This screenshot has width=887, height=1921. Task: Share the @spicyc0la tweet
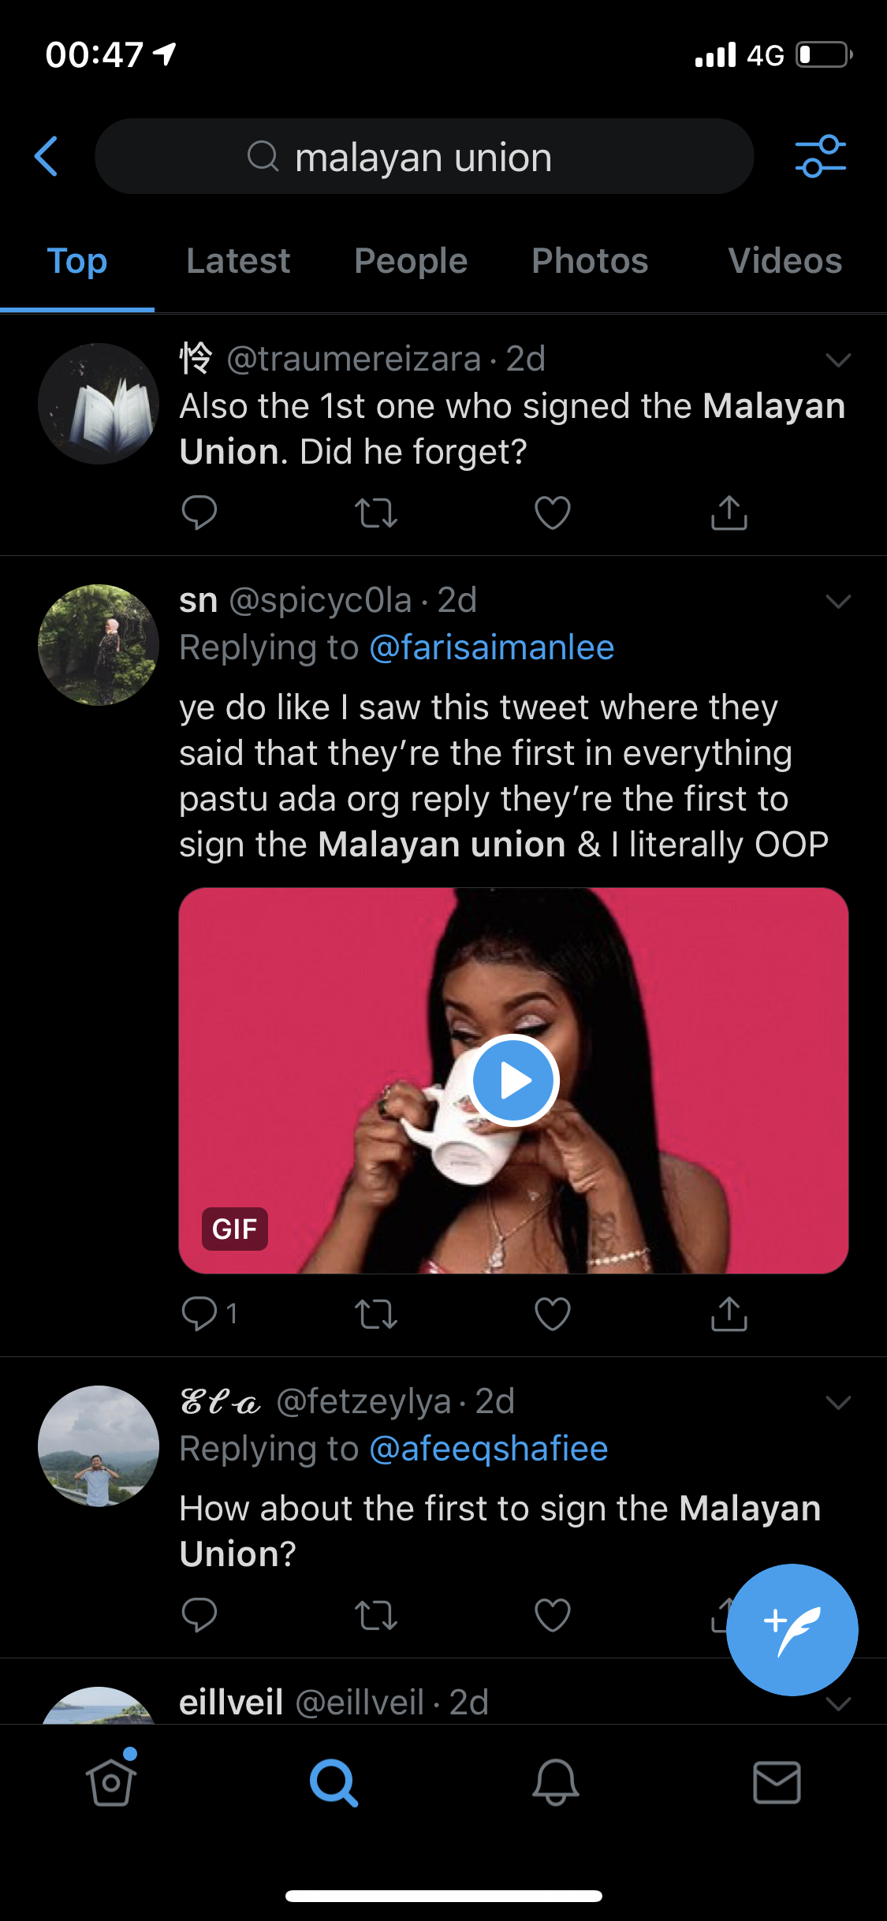click(729, 1314)
